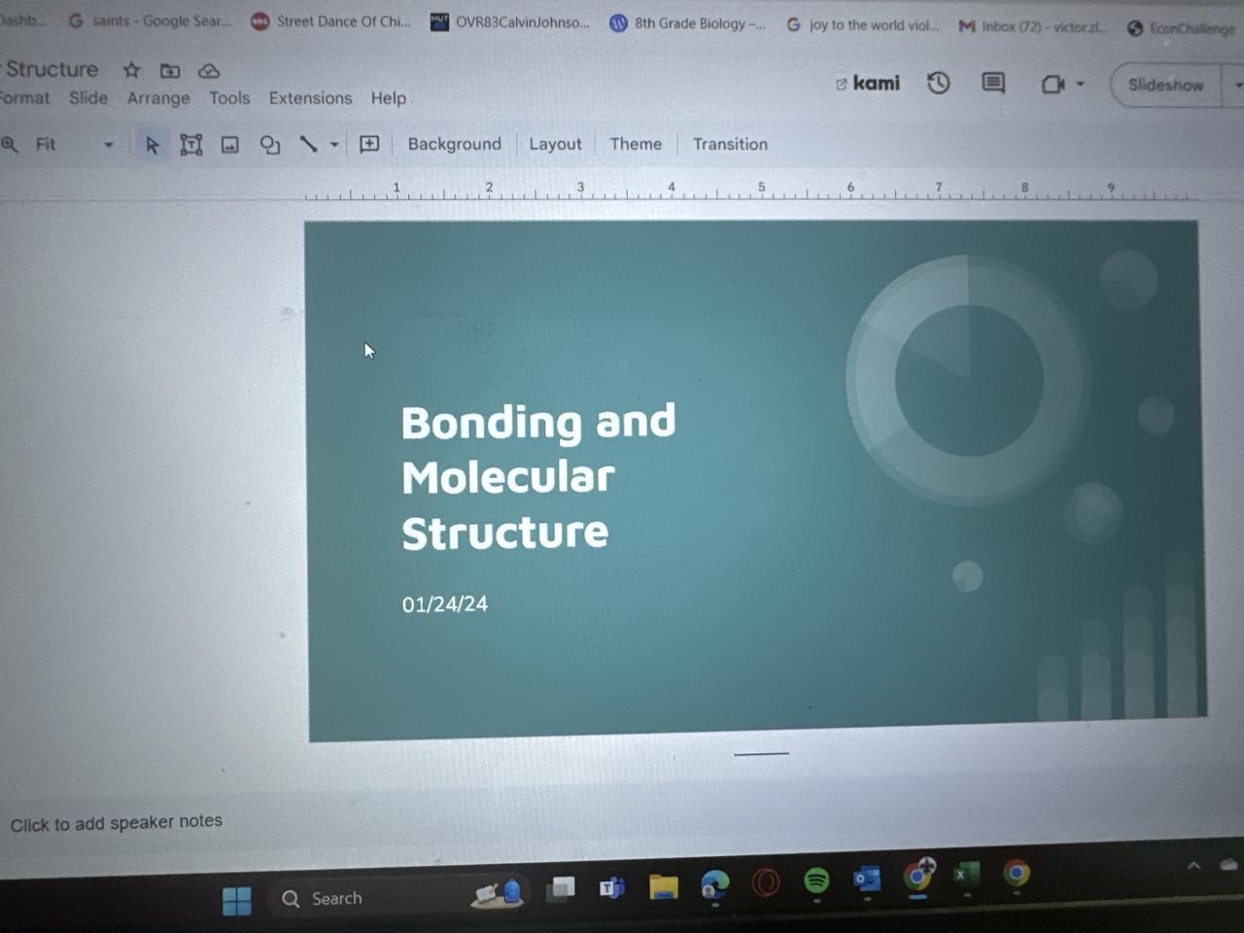Open the Fit zoom dropdown
Screen dimensions: 1244x933
pyautogui.click(x=73, y=145)
